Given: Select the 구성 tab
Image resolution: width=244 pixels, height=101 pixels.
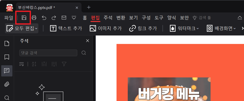Looking at the screenshot, I should click(x=146, y=18).
